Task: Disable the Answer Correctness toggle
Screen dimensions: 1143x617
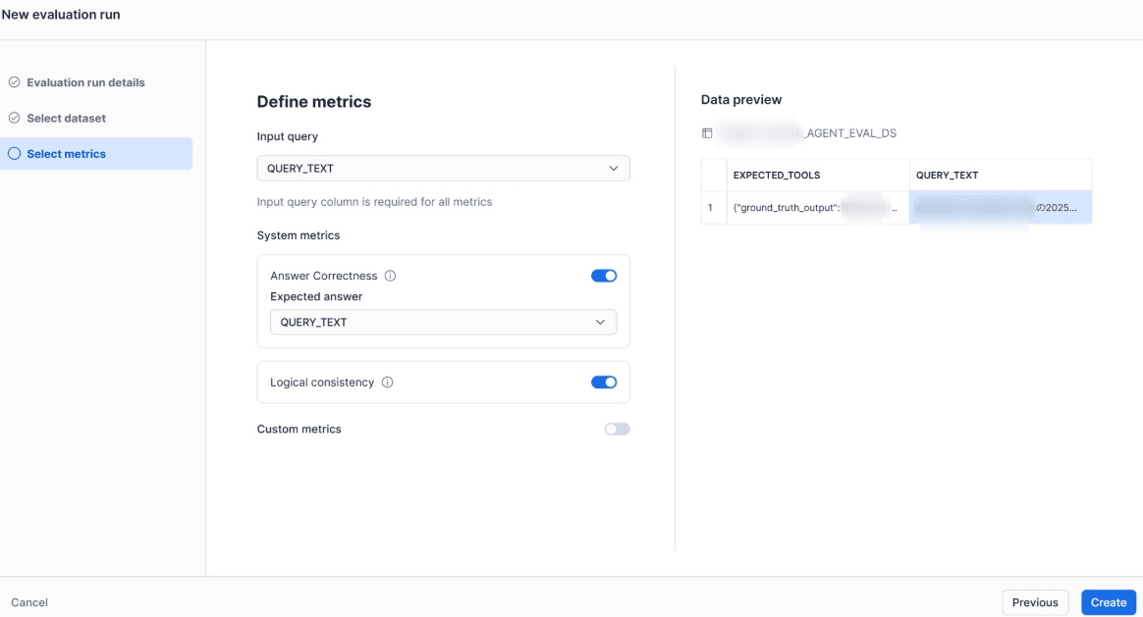Action: click(604, 276)
